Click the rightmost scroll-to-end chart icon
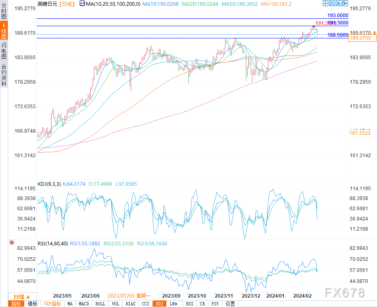 (x=345, y=4)
